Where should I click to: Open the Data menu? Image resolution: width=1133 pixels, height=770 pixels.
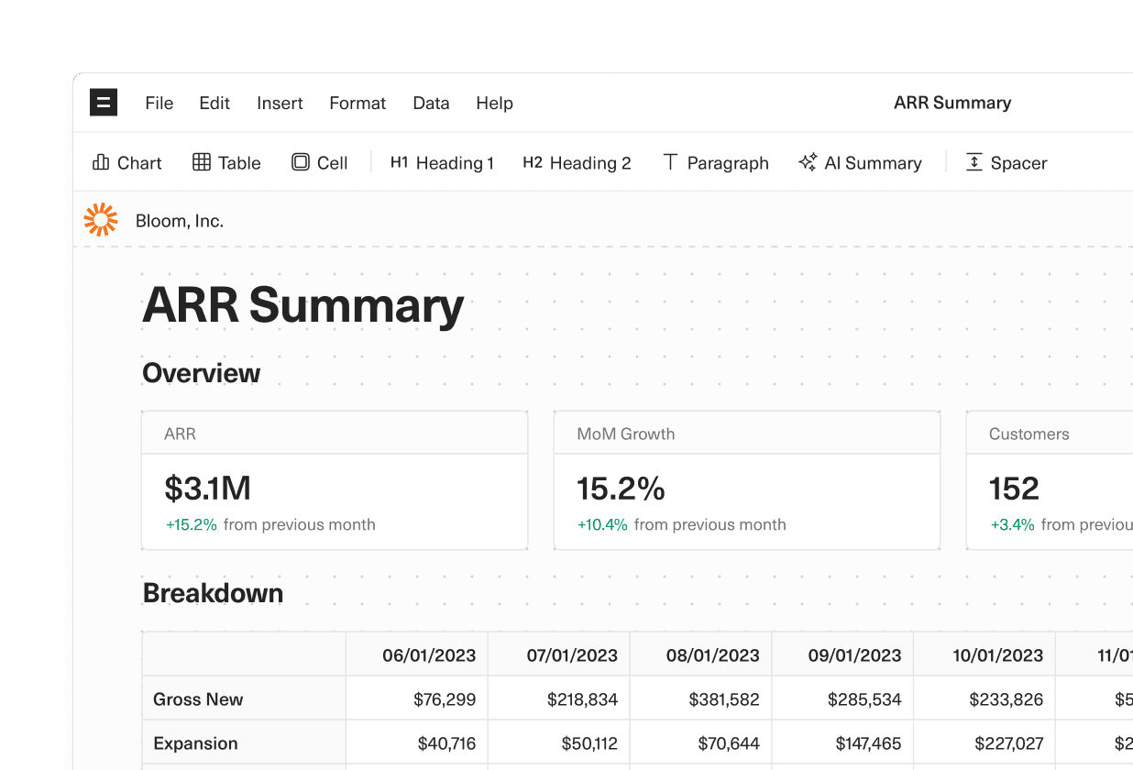431,104
